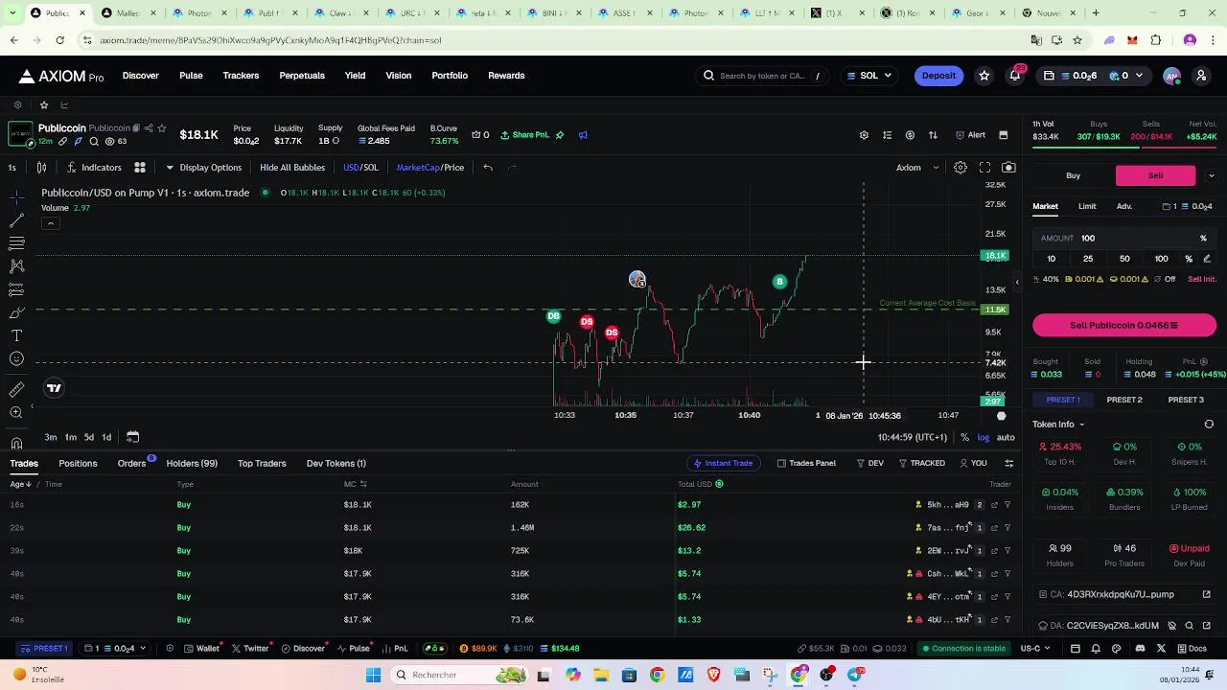Open the go-to-date calendar icon
The image size is (1227, 690).
(x=132, y=437)
